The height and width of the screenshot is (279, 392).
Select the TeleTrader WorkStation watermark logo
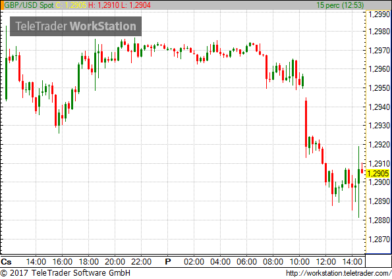tap(76, 26)
